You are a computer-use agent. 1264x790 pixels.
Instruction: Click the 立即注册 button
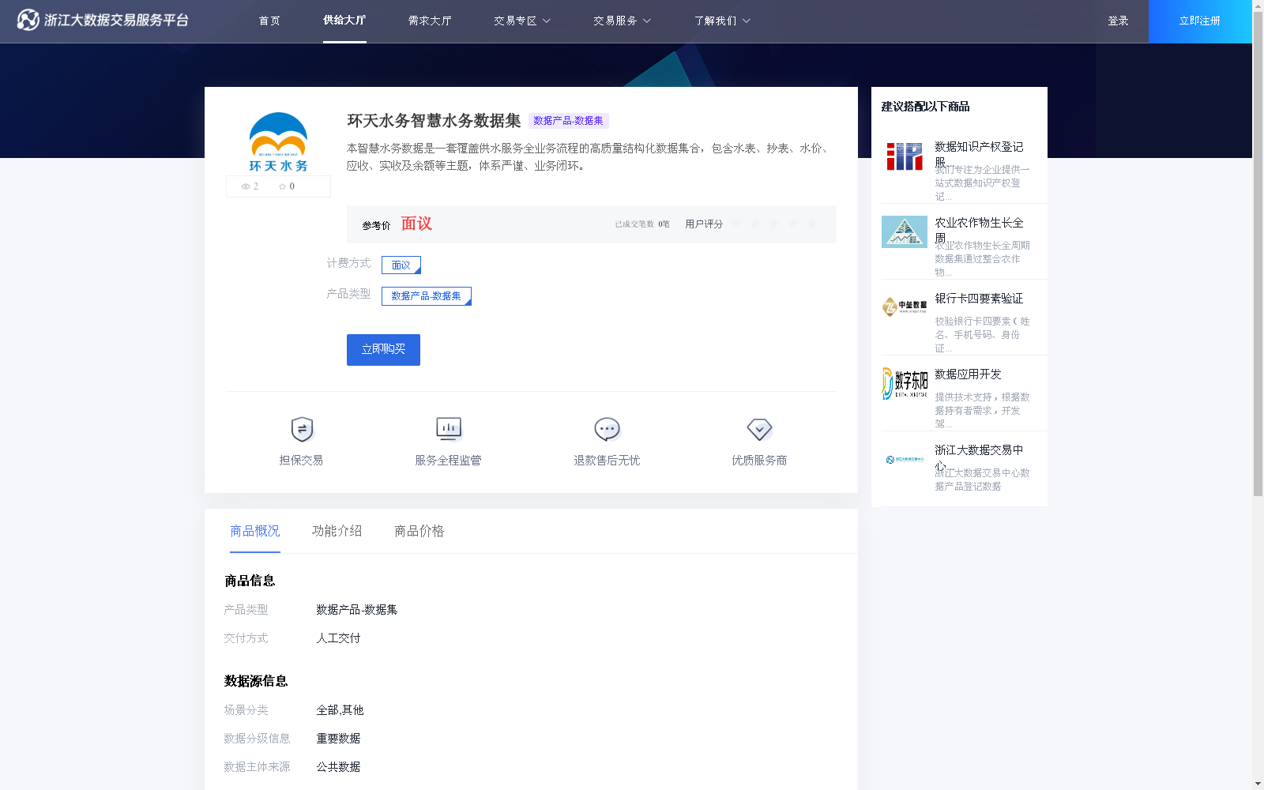click(1200, 21)
